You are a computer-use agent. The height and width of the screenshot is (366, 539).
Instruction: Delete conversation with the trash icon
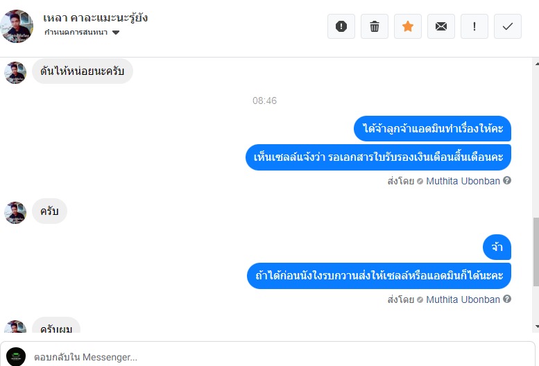click(x=375, y=26)
